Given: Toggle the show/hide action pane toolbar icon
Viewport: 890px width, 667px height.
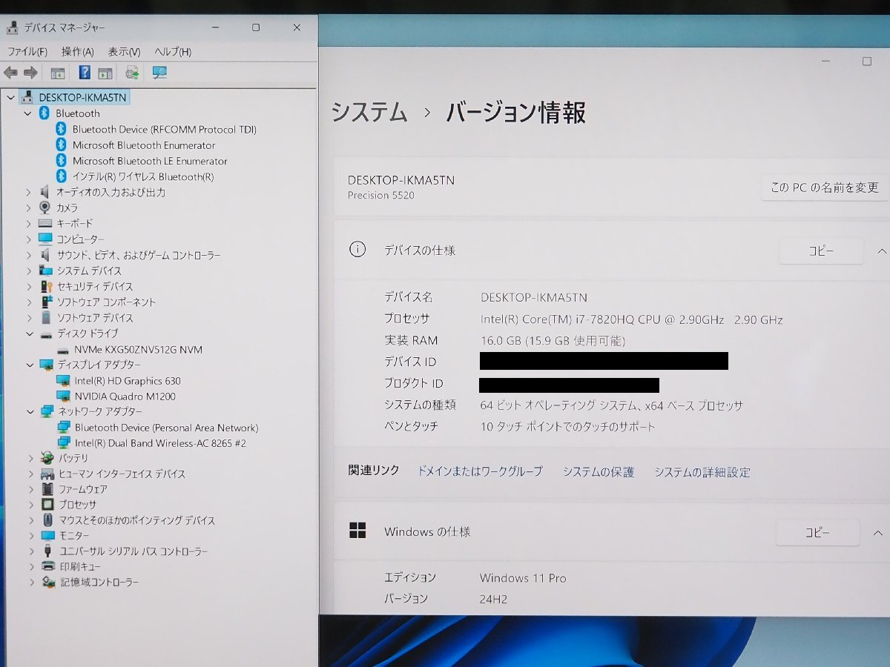Looking at the screenshot, I should pos(105,73).
